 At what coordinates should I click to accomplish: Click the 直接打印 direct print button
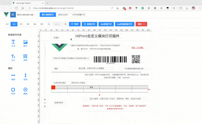[x=90, y=24]
